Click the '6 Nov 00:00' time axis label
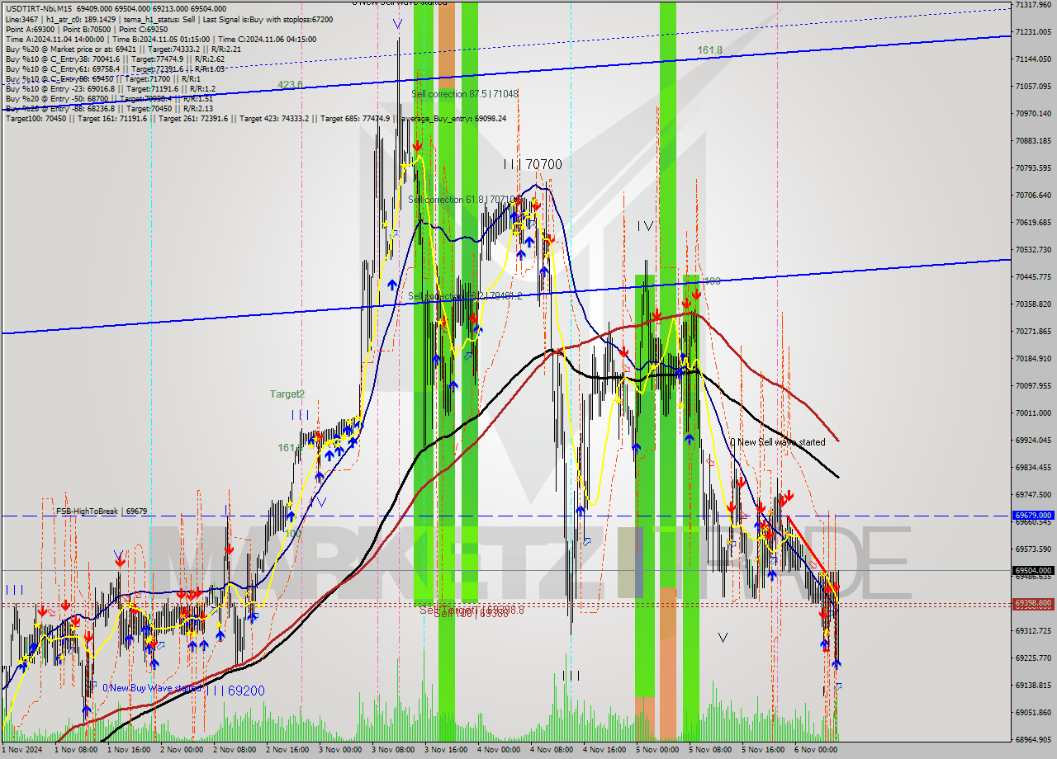1057x759 pixels. pyautogui.click(x=816, y=750)
